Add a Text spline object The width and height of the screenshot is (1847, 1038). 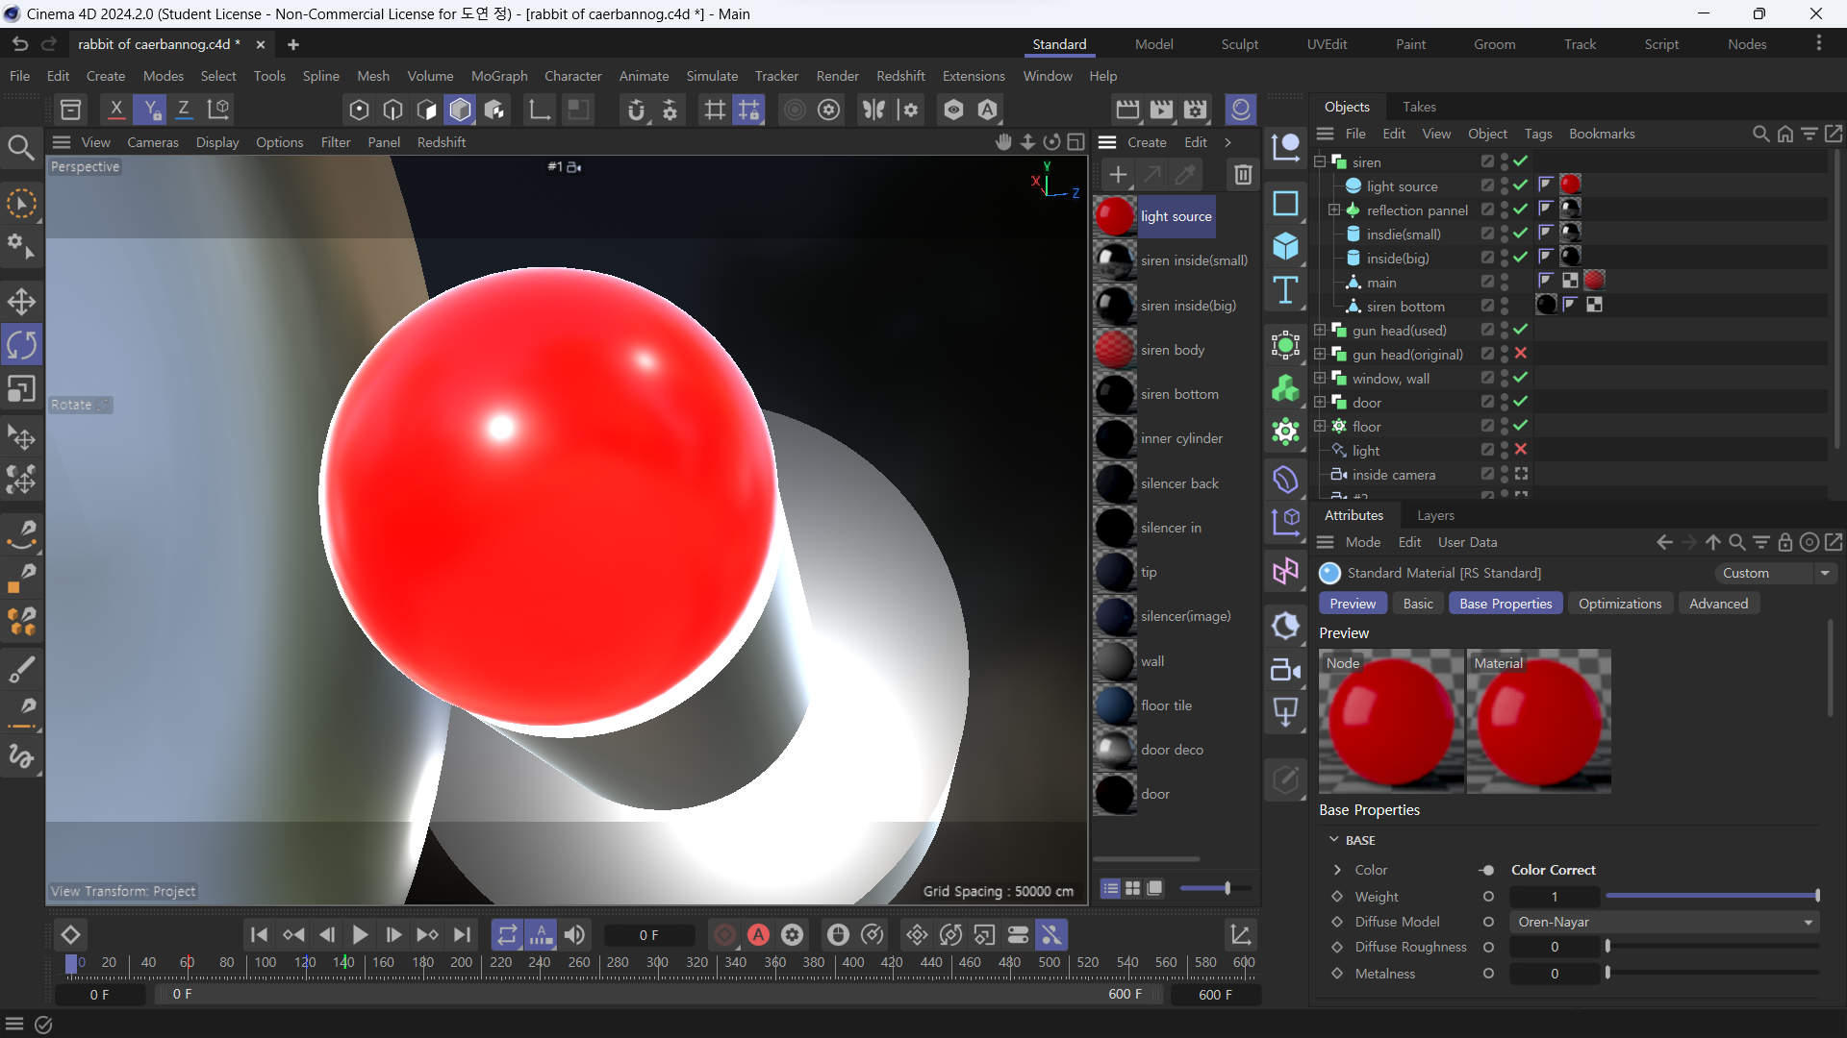1285,290
